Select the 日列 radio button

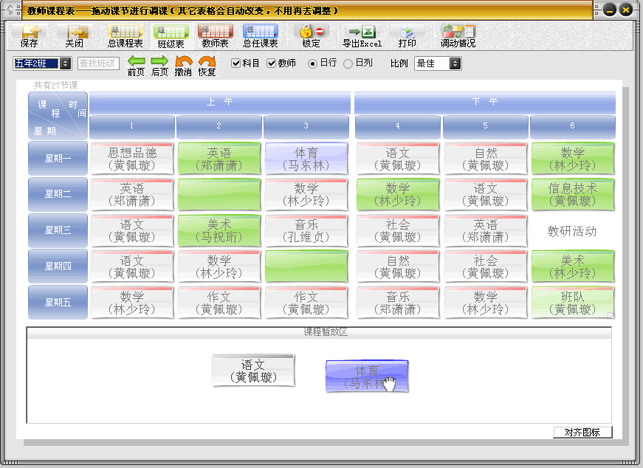click(348, 63)
